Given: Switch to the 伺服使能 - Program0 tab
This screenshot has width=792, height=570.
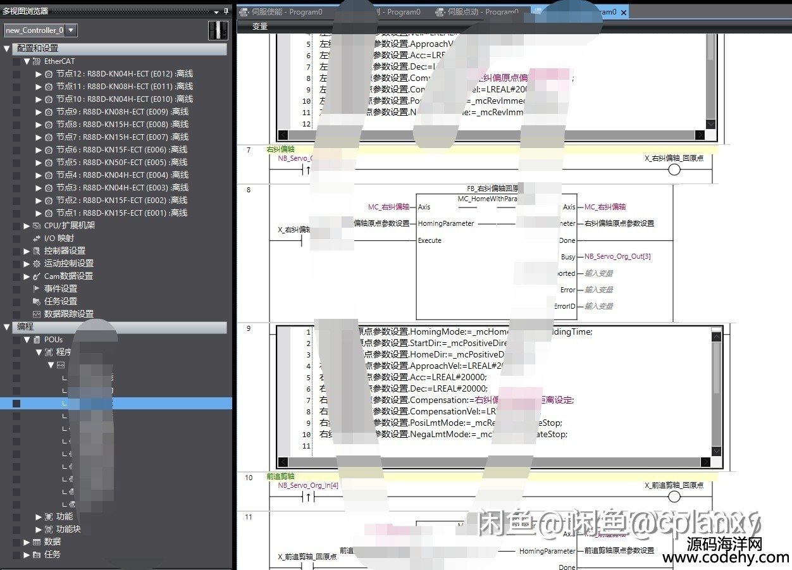Looking at the screenshot, I should click(x=281, y=12).
